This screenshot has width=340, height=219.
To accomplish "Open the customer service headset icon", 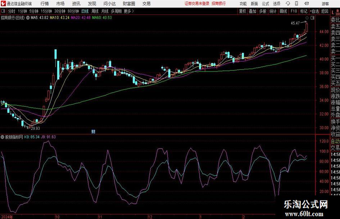I will point(288,4).
